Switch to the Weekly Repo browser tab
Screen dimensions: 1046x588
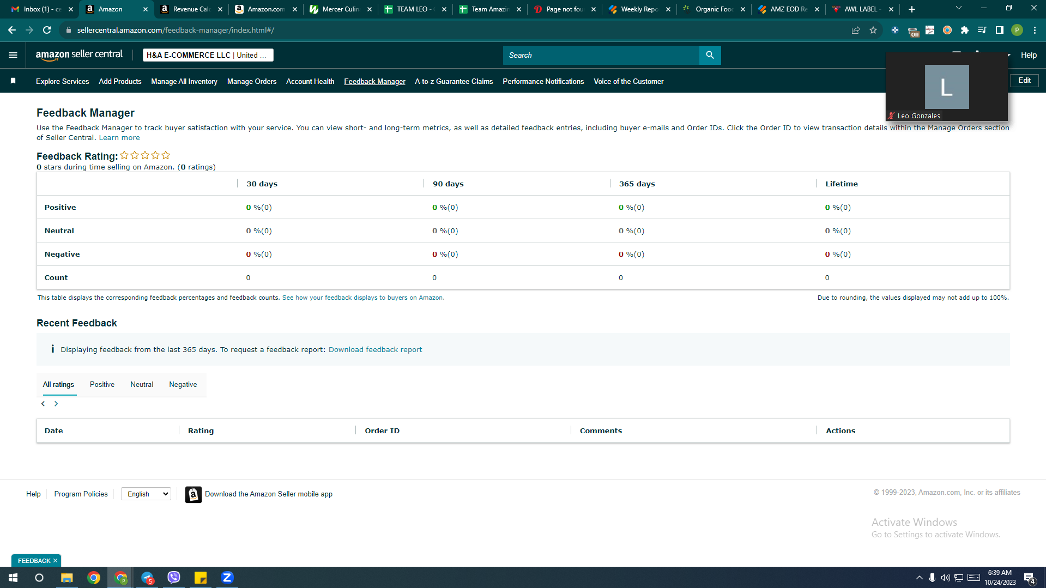(638, 9)
